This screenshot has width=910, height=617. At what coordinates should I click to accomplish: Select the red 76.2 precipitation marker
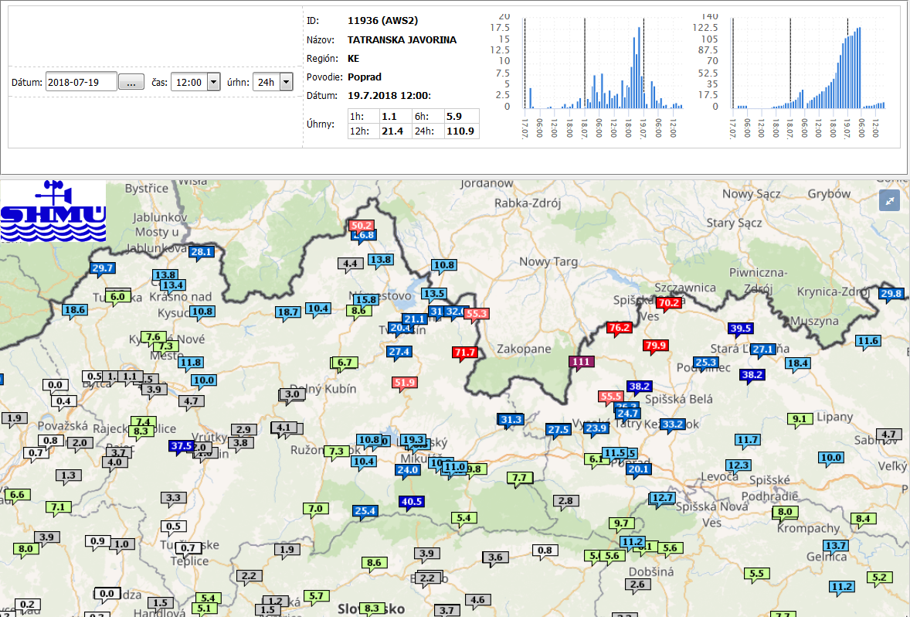619,328
